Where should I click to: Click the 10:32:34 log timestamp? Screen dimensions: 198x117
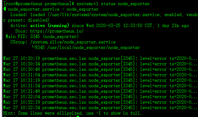tap(30, 108)
